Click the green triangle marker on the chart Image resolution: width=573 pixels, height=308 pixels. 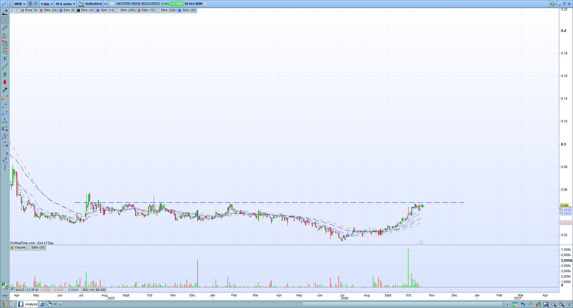click(x=423, y=206)
